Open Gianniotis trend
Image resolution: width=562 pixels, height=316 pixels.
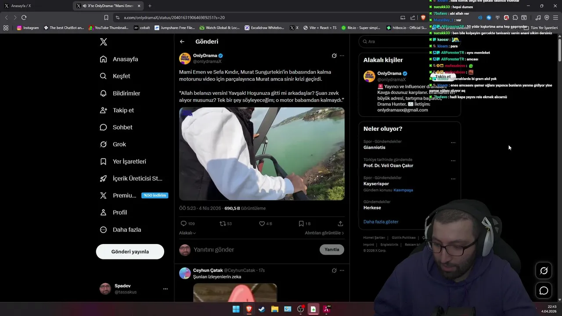375,147
